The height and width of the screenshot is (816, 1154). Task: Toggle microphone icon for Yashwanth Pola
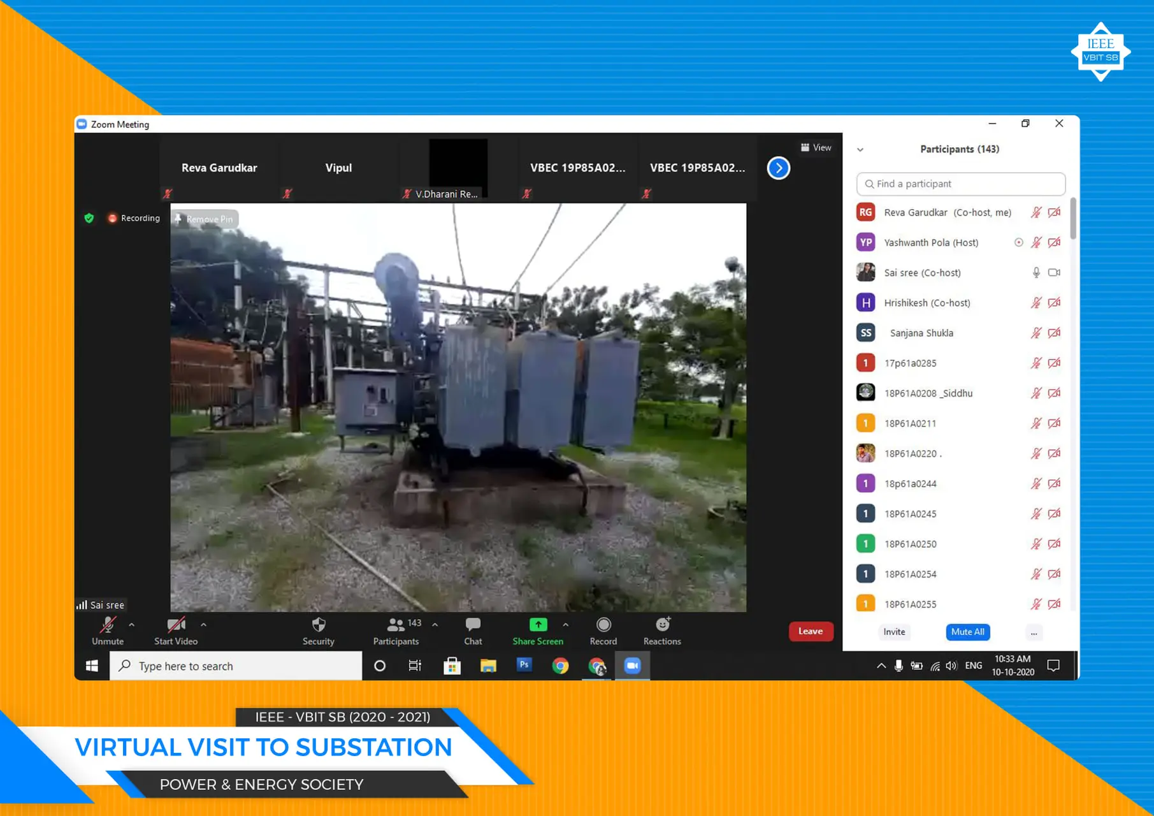(x=1037, y=242)
